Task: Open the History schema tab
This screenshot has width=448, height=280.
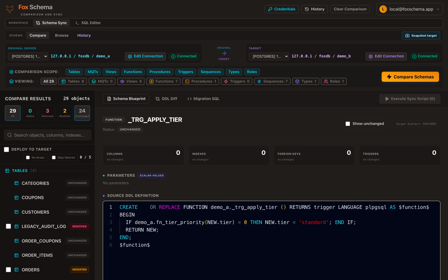Action: (84, 36)
